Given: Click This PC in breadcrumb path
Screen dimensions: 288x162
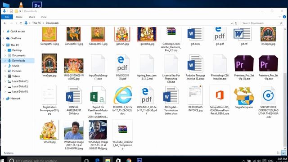Looking at the screenshot, I should point(36,23).
